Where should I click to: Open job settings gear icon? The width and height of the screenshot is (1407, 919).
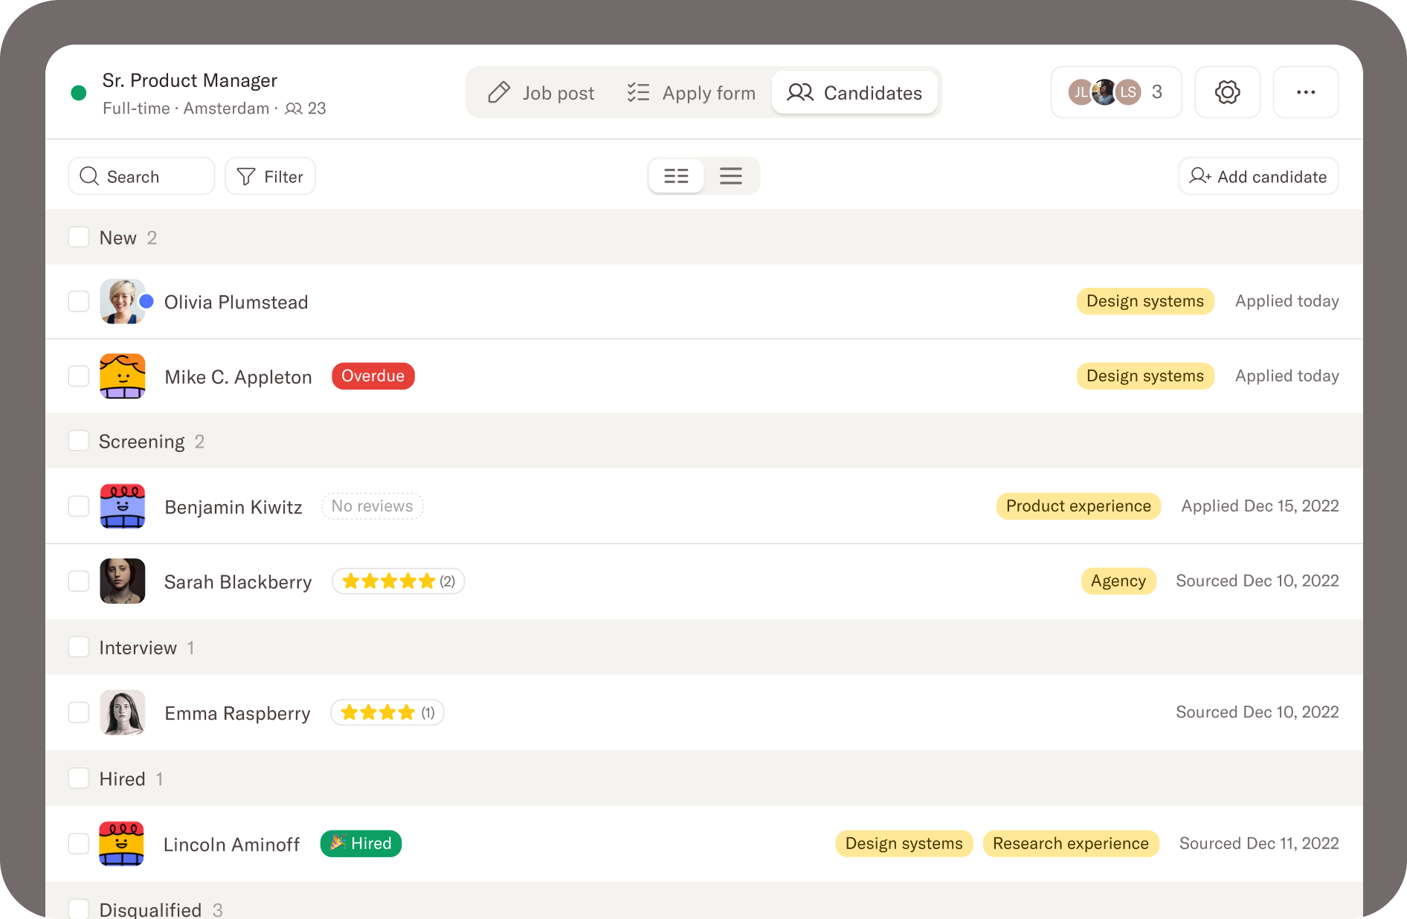click(1227, 92)
